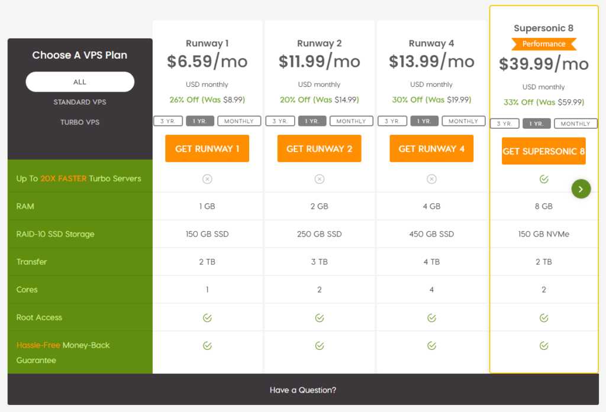Click the 4 TB transfer cell
The image size is (606, 412).
pos(431,262)
